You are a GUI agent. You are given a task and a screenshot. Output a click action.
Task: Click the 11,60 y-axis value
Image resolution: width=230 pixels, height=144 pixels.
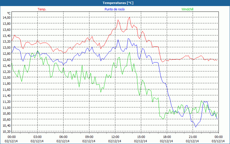click(7, 90)
